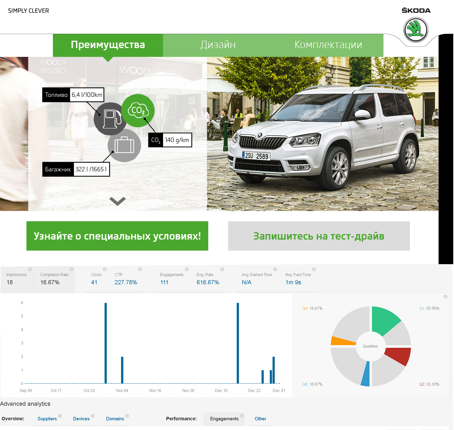This screenshot has height=430, width=454.
Task: Click Запишитесь на тест-драйв button
Action: (319, 236)
